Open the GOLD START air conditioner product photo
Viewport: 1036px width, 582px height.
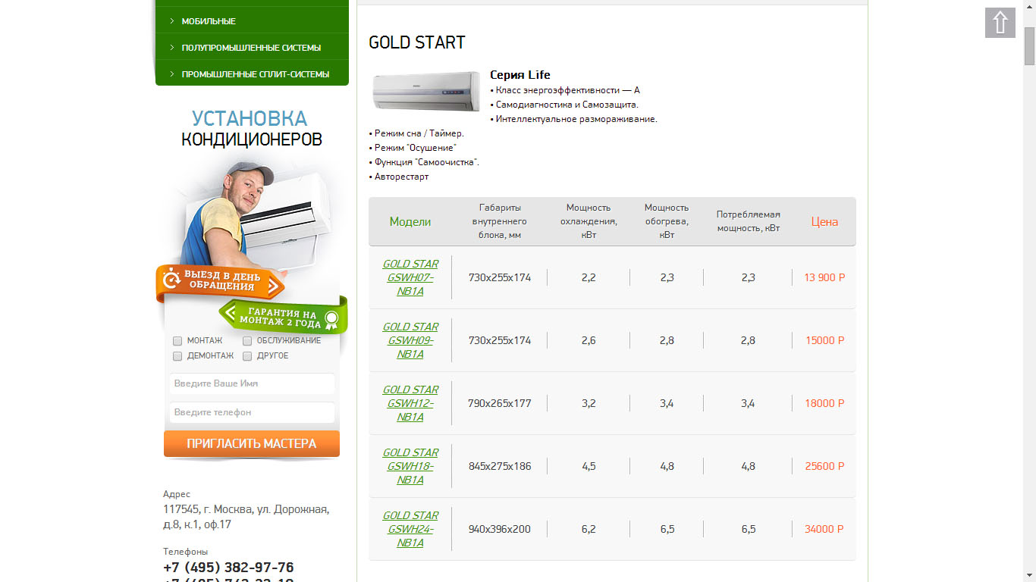click(x=425, y=90)
